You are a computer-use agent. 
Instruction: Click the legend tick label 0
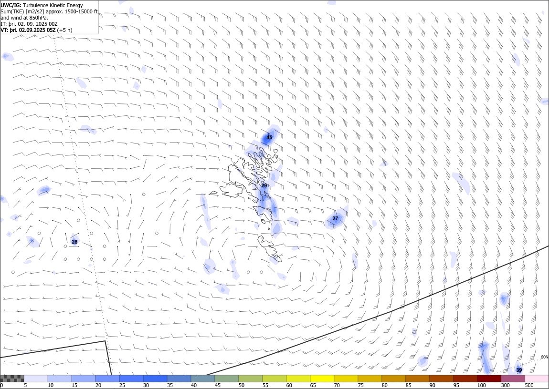1,385
